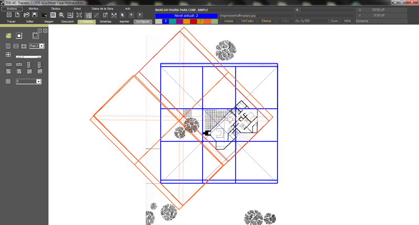Toggle the grid icon in the toolbar
This screenshot has height=225, width=419.
click(88, 15)
